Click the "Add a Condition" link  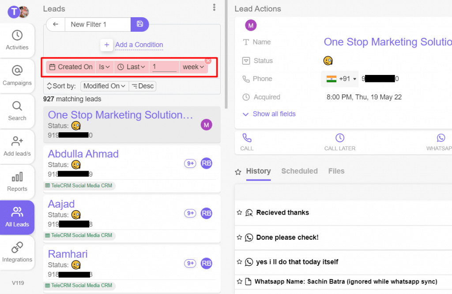point(139,45)
